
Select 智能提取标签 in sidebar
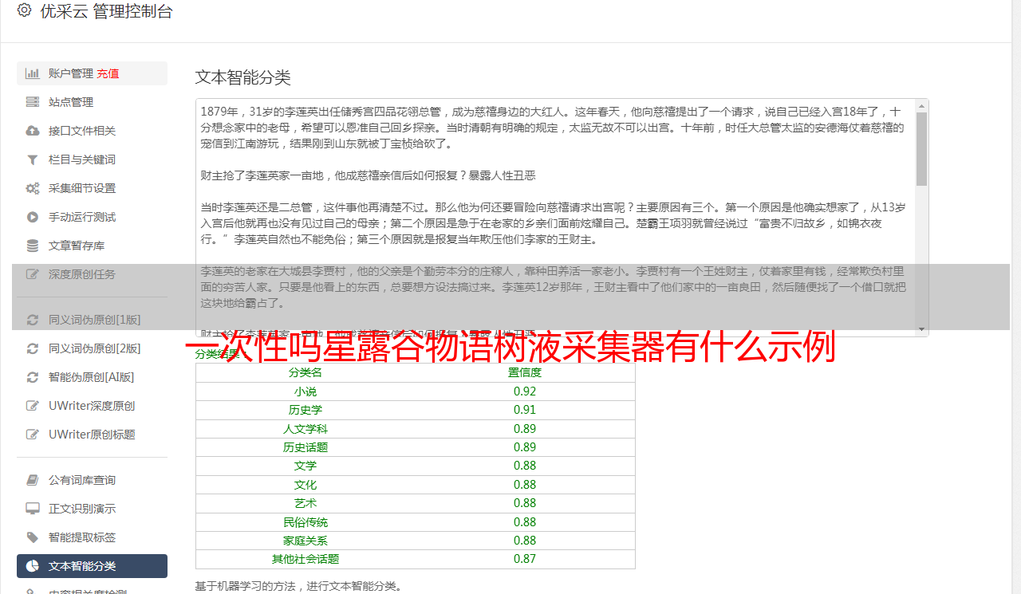pyautogui.click(x=92, y=537)
